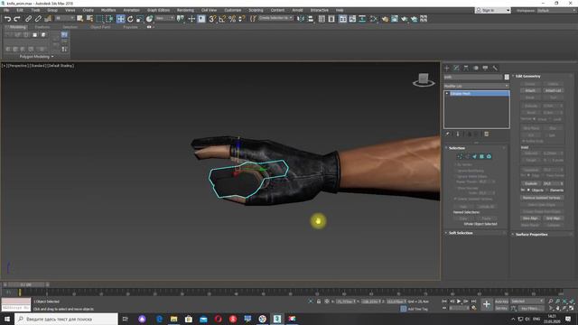Viewport: 578px width, 325px height.
Task: Choose the Rectangular Selection Region tool
Action: (99, 19)
